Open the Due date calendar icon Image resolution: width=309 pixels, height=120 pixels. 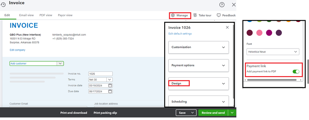click(x=110, y=92)
